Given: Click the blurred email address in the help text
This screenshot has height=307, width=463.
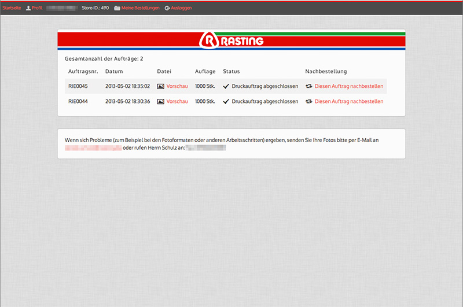Looking at the screenshot, I should click(x=93, y=148).
